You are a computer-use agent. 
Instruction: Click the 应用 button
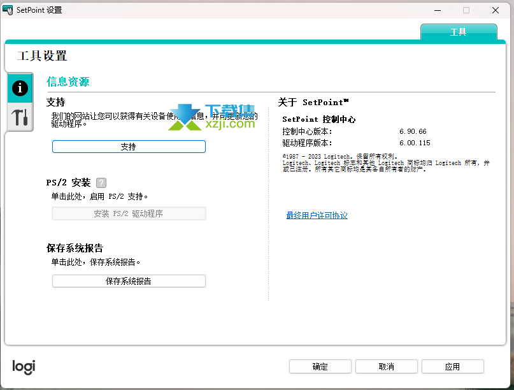pyautogui.click(x=453, y=366)
